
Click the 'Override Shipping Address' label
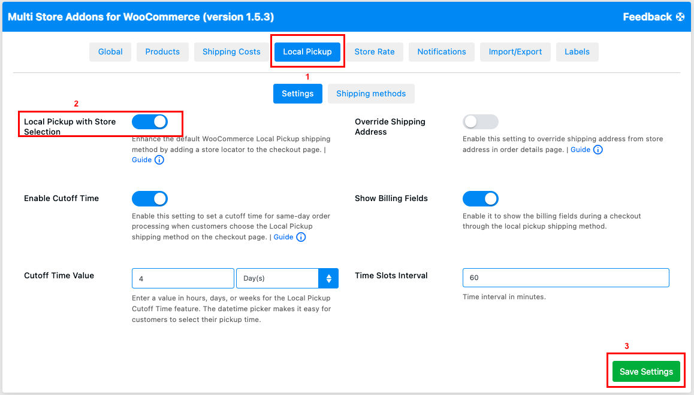[390, 127]
